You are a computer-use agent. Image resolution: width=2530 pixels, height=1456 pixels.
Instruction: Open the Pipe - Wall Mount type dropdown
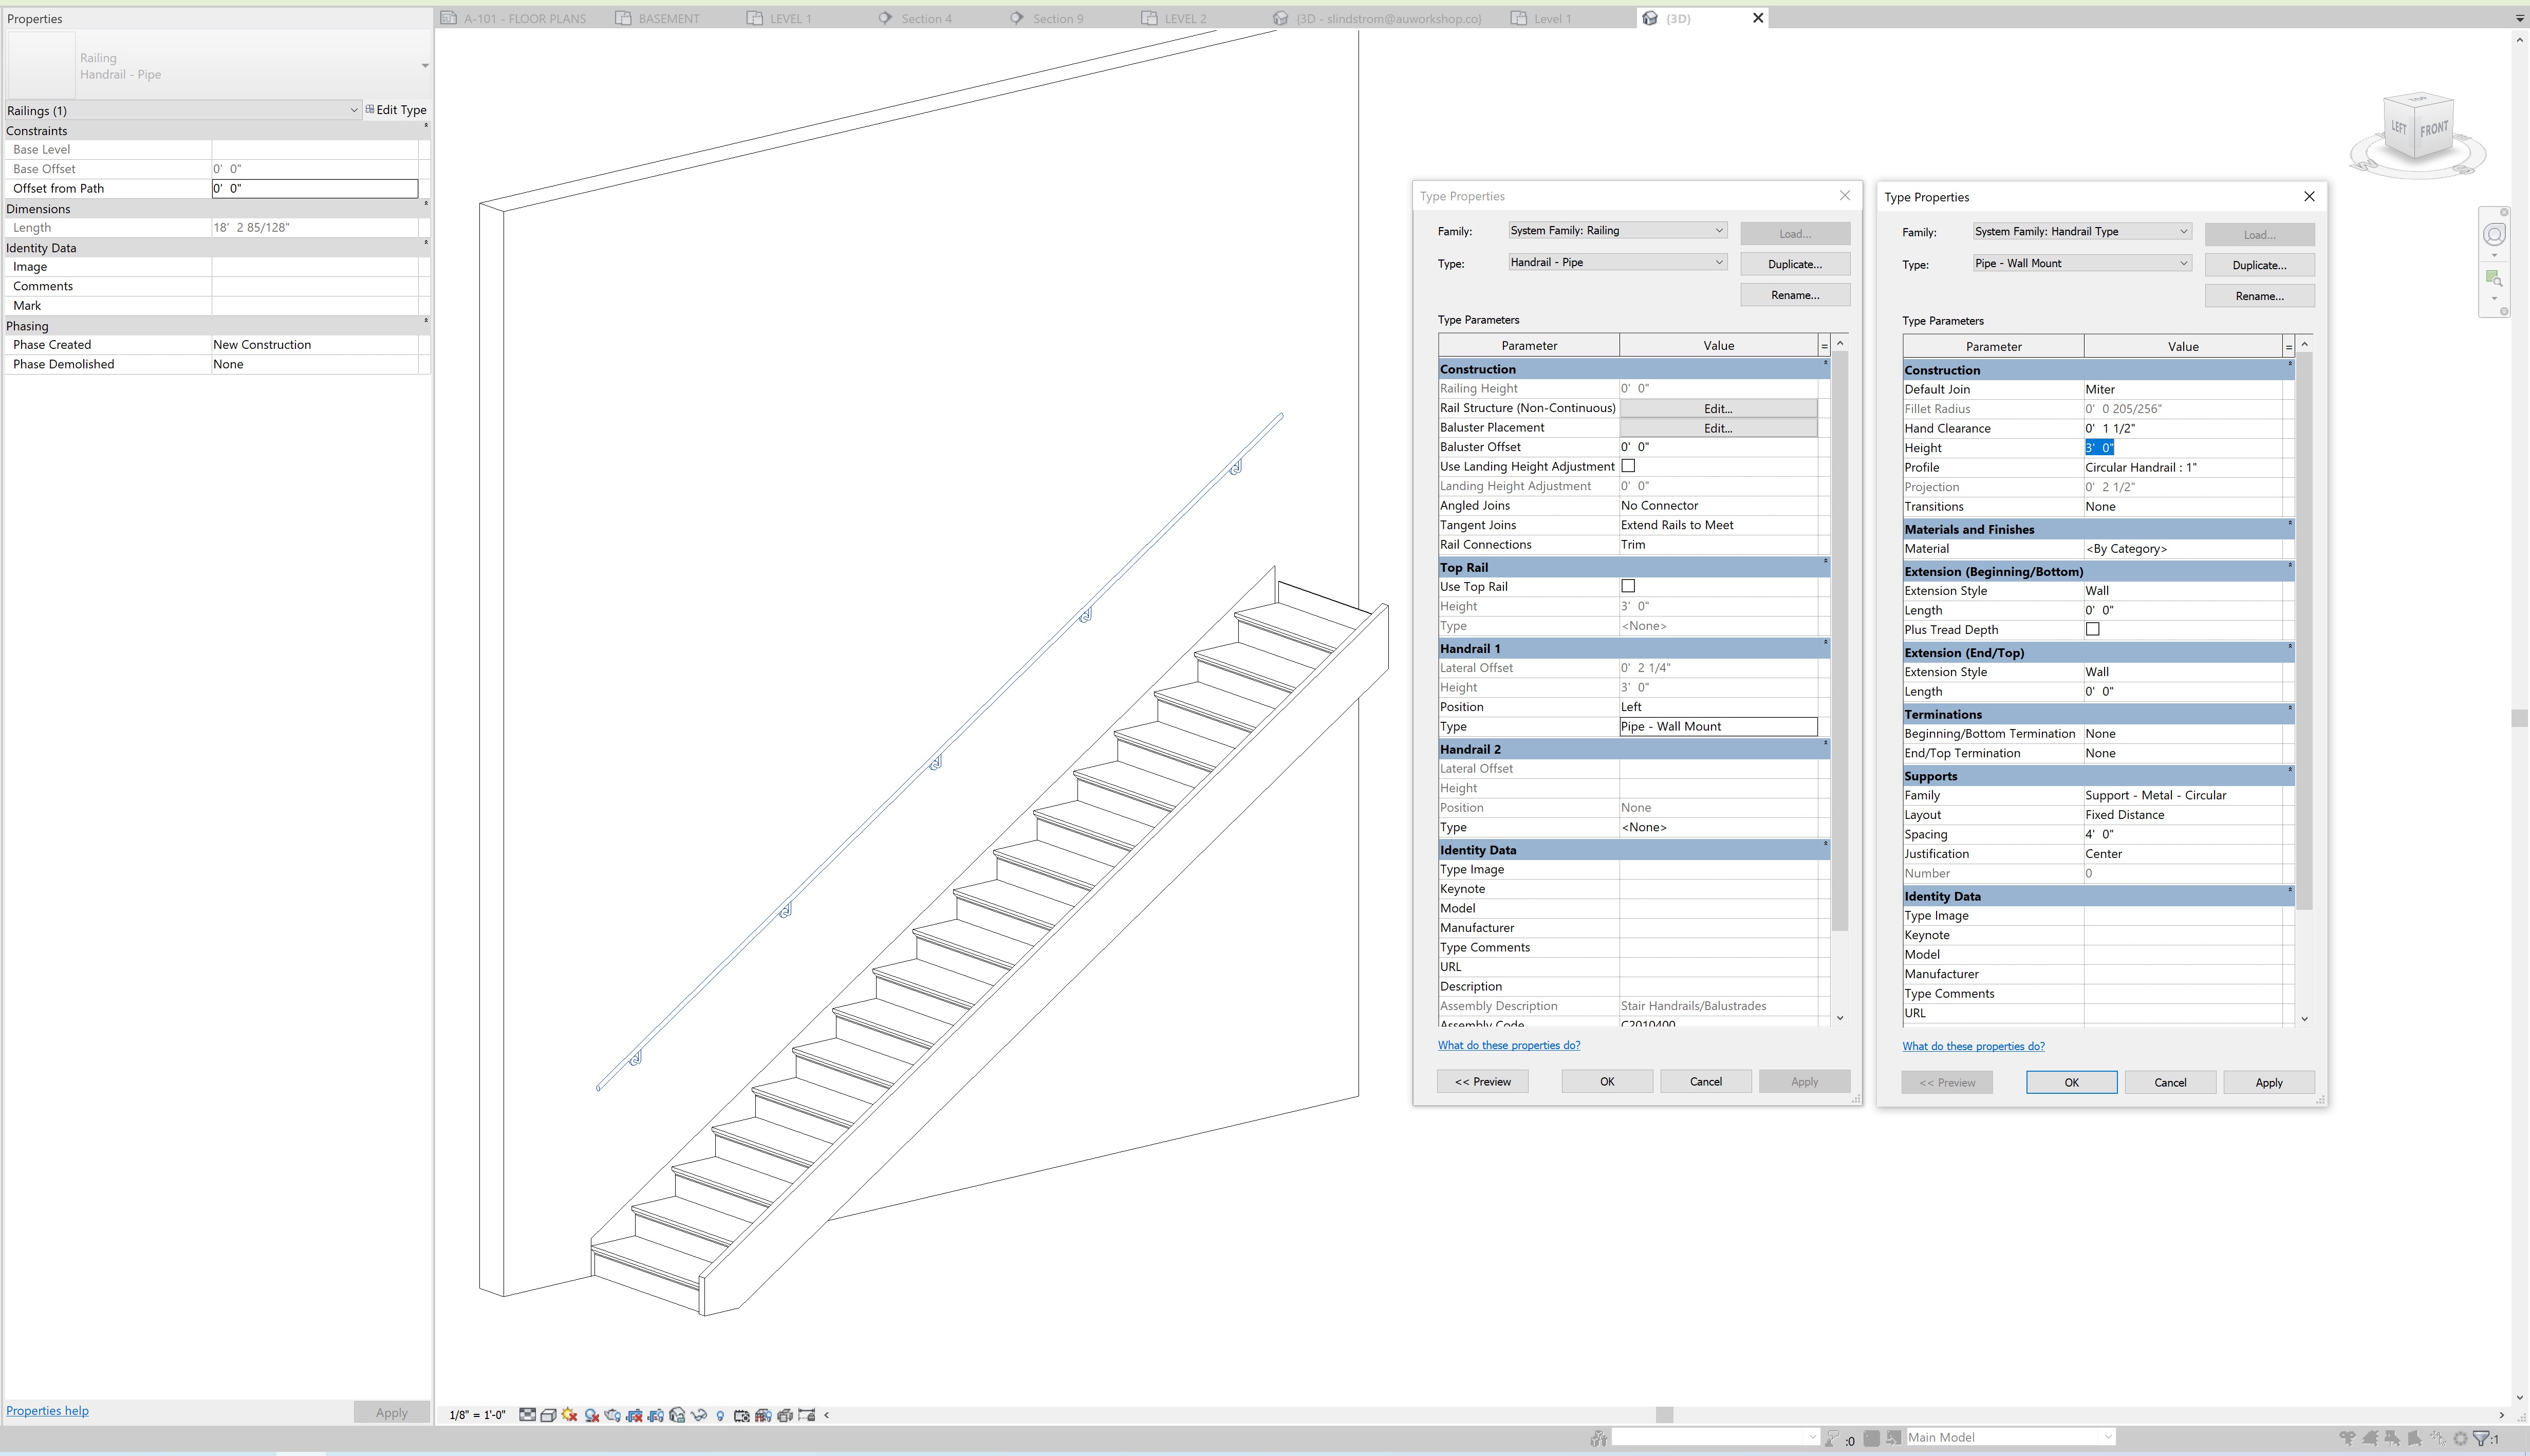[2082, 263]
